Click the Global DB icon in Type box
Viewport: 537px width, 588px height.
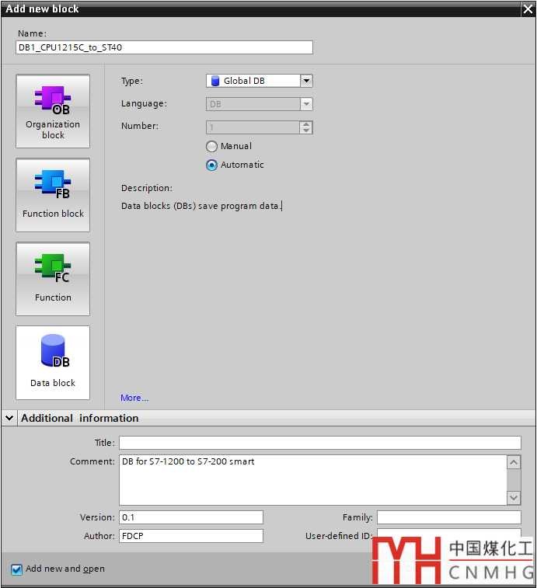(215, 81)
